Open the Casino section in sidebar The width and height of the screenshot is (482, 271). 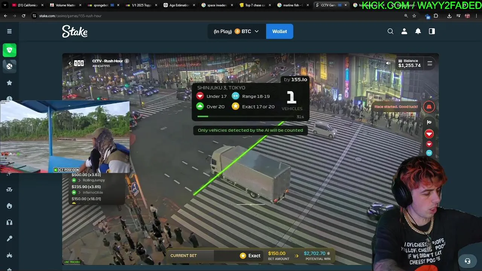[9, 50]
